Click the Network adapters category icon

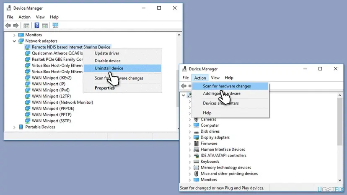click(21, 41)
